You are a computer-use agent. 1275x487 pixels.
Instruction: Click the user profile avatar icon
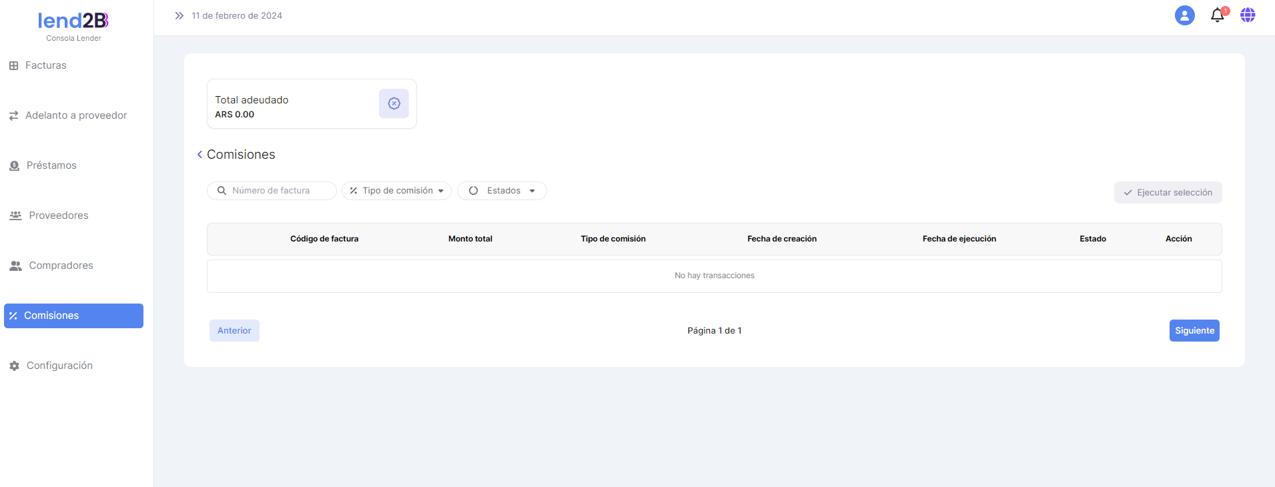coord(1184,15)
